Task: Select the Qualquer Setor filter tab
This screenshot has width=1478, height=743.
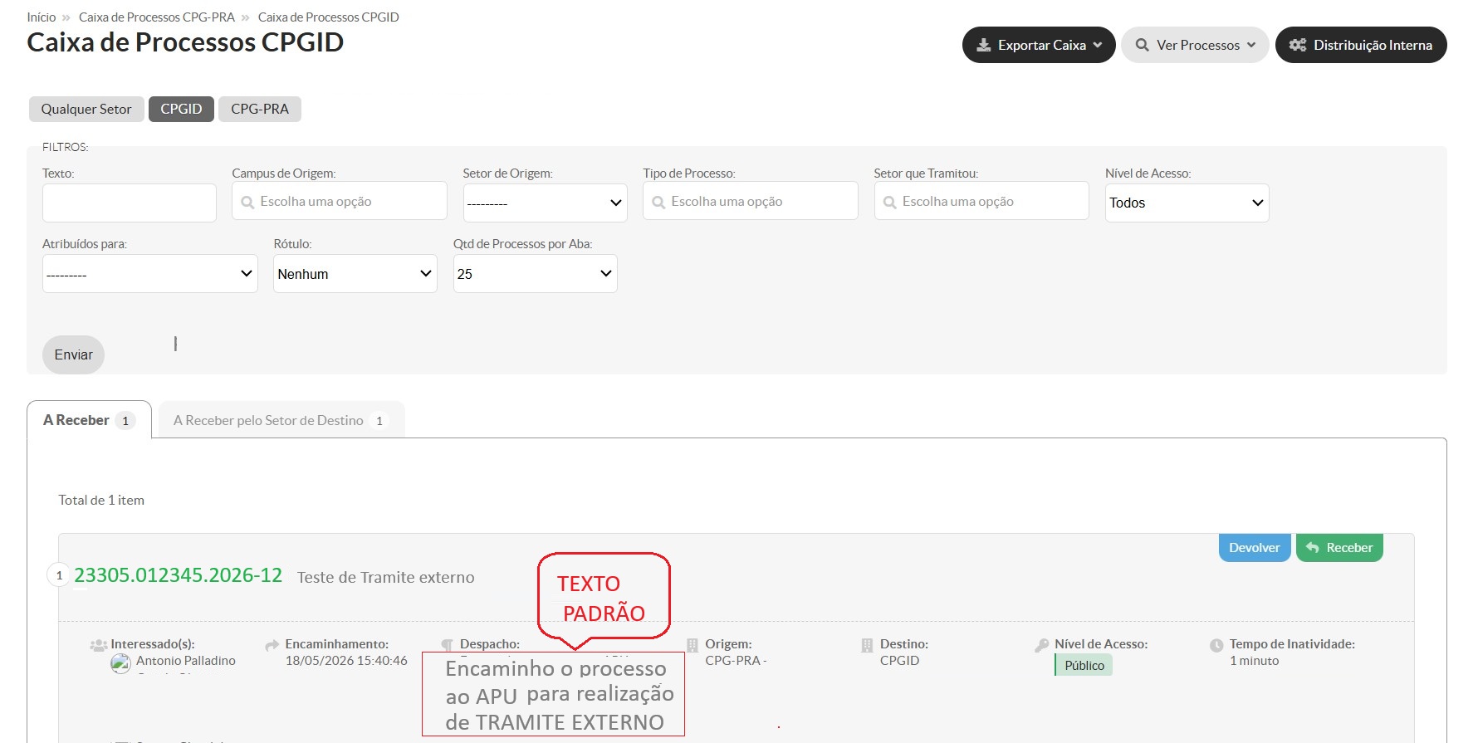Action: (x=86, y=109)
